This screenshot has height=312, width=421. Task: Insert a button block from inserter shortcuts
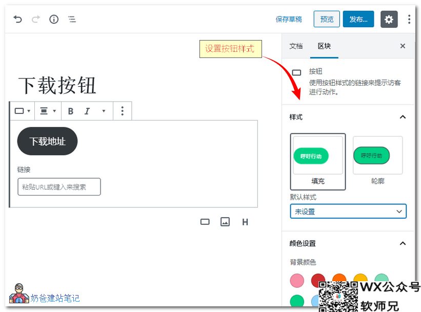(x=205, y=222)
